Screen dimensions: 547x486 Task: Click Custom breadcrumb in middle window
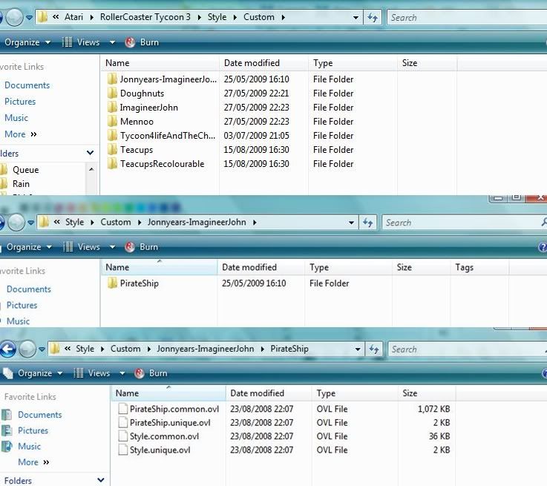pos(116,222)
